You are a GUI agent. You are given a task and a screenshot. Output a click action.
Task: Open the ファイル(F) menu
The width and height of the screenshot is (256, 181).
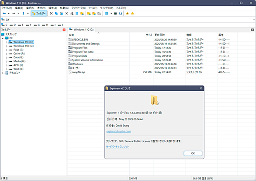pyautogui.click(x=7, y=8)
